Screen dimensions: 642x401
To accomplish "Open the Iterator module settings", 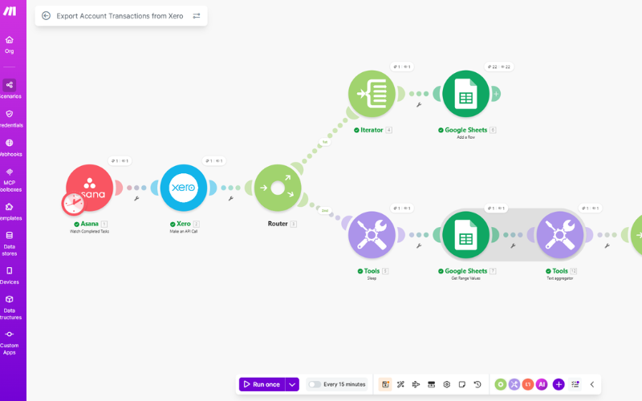I will 372,94.
